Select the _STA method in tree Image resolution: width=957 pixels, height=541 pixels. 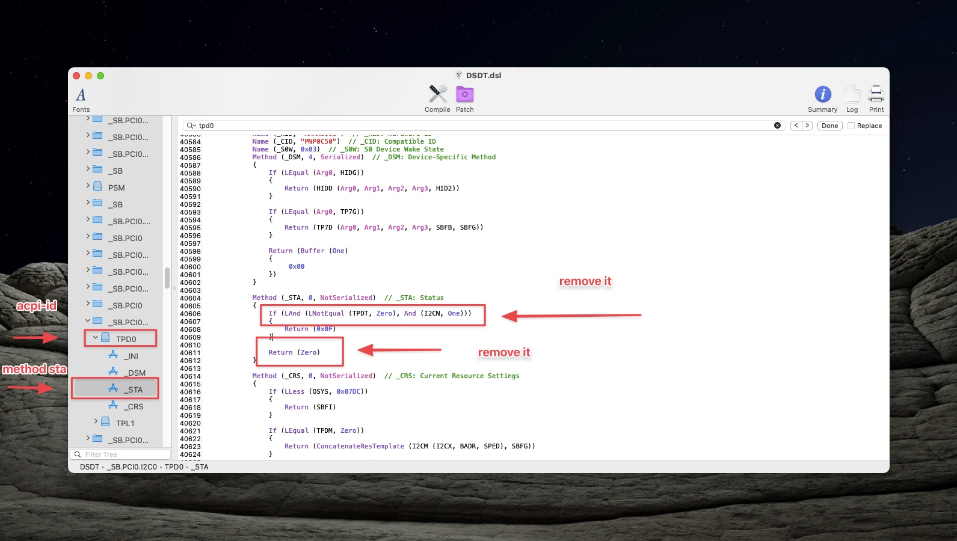[x=134, y=390]
